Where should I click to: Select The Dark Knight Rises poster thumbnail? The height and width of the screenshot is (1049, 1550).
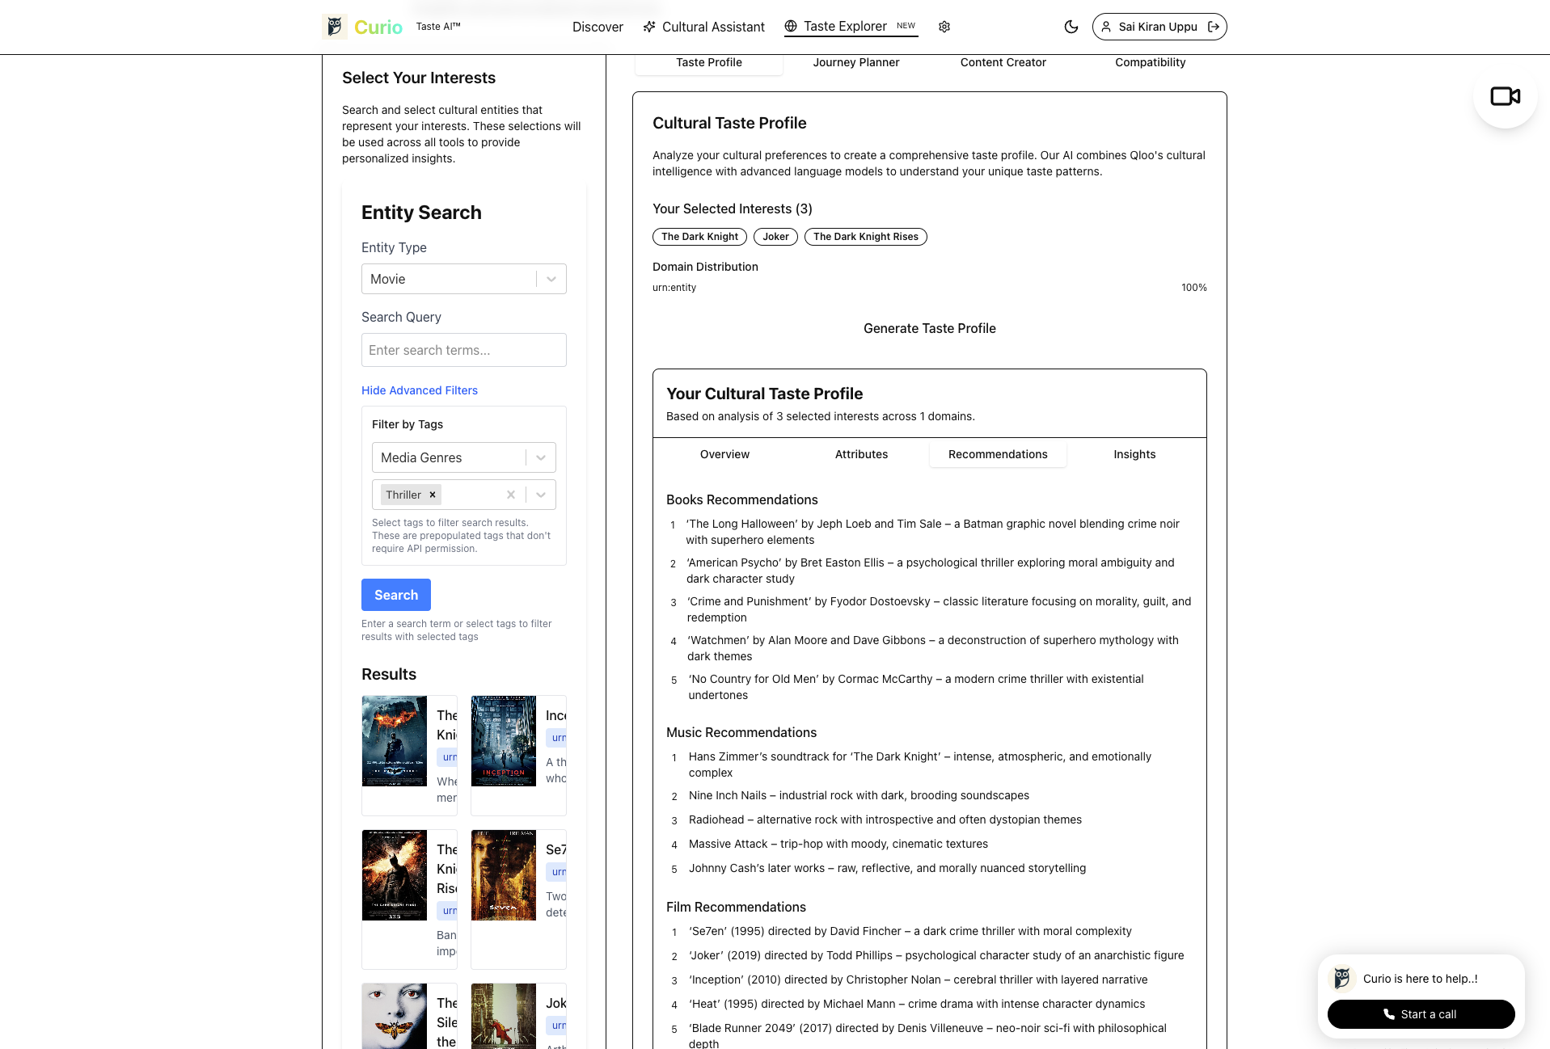[395, 875]
